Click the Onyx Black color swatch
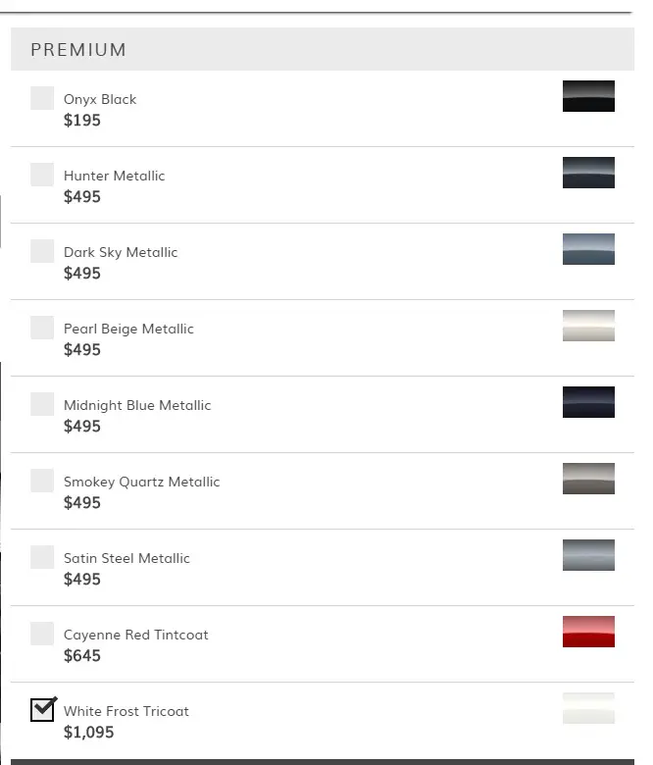The width and height of the screenshot is (653, 765). (588, 96)
